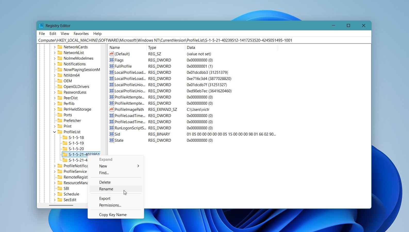
Task: Expand the NetworkCards key
Action: pos(55,47)
